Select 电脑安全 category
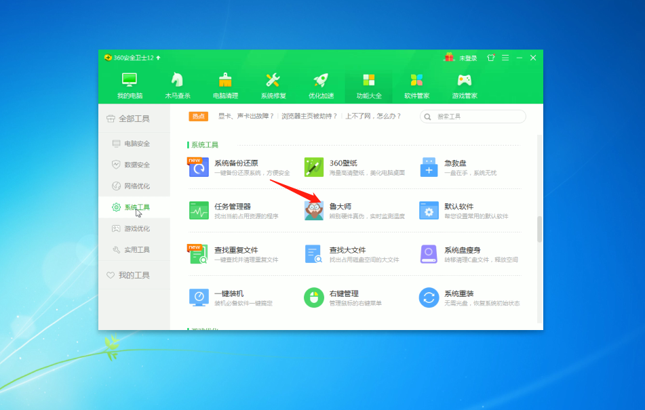This screenshot has width=645, height=410. [x=134, y=144]
